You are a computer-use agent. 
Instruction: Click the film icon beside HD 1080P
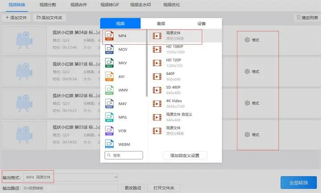pyautogui.click(x=157, y=50)
